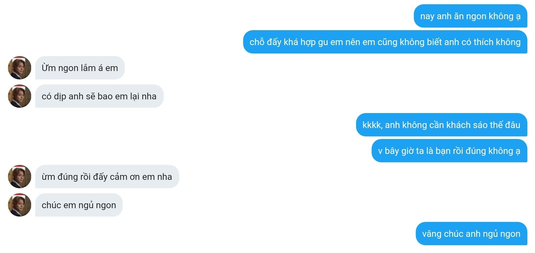Select the received "chúc em ngủ ngon" message

tap(79, 205)
